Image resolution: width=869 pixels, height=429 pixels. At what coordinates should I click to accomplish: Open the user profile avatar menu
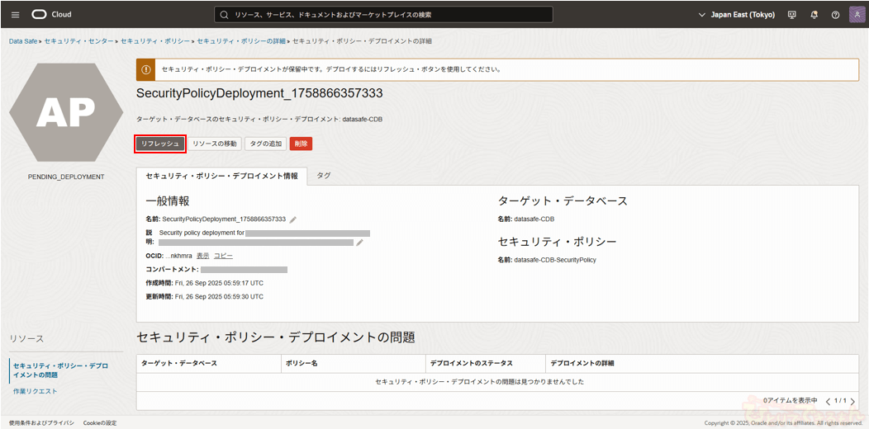pos(857,15)
